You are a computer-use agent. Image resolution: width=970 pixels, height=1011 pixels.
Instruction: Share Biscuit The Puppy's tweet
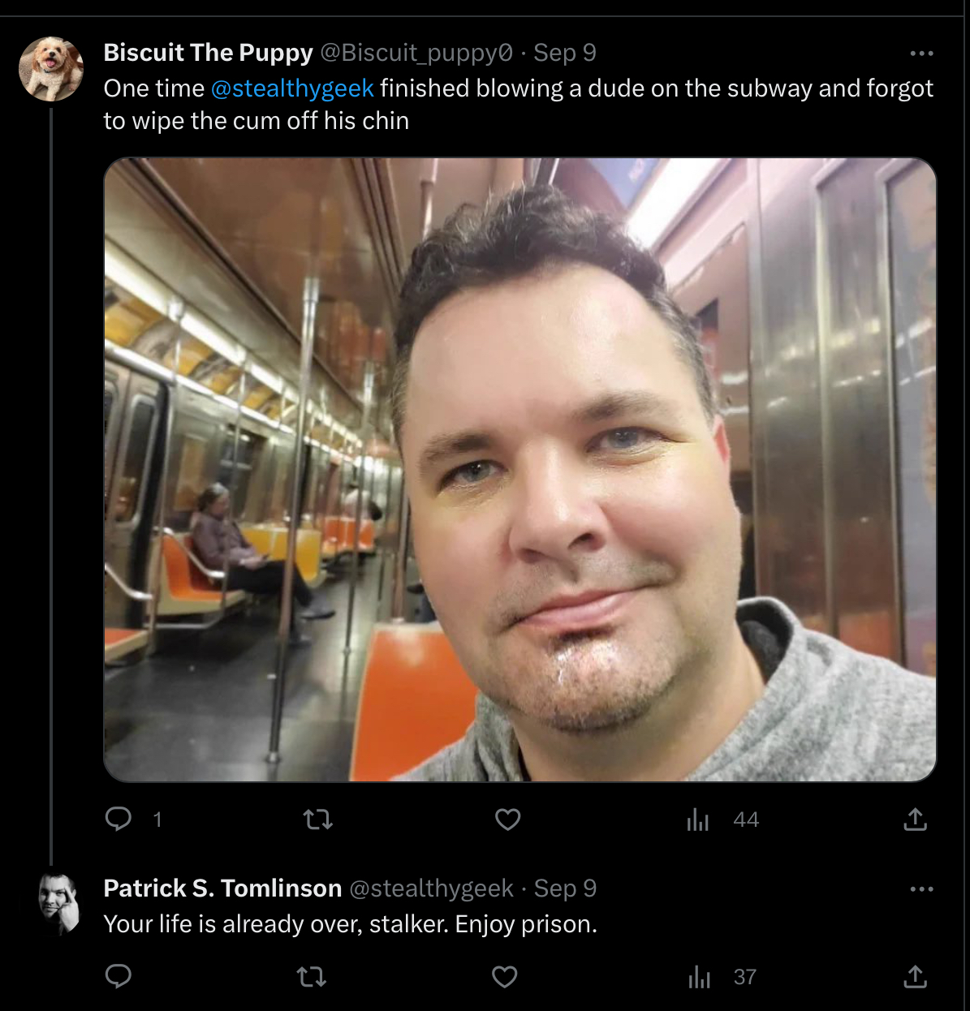[x=915, y=820]
